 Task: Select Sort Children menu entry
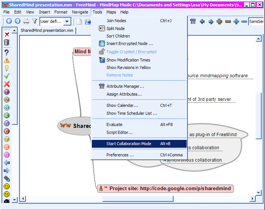tap(139, 36)
